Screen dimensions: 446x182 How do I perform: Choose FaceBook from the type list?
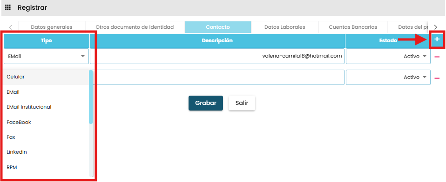[x=46, y=122]
